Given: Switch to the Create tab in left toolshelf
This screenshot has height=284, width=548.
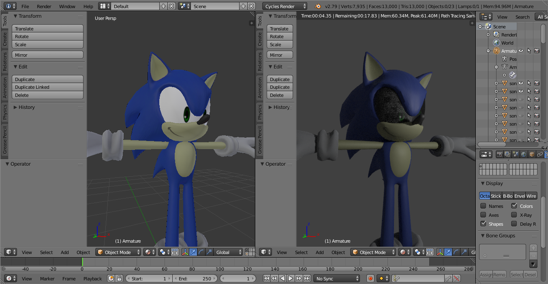Looking at the screenshot, I should (5, 39).
